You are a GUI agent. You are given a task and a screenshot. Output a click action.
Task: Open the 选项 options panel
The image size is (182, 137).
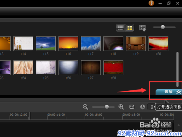169,92
